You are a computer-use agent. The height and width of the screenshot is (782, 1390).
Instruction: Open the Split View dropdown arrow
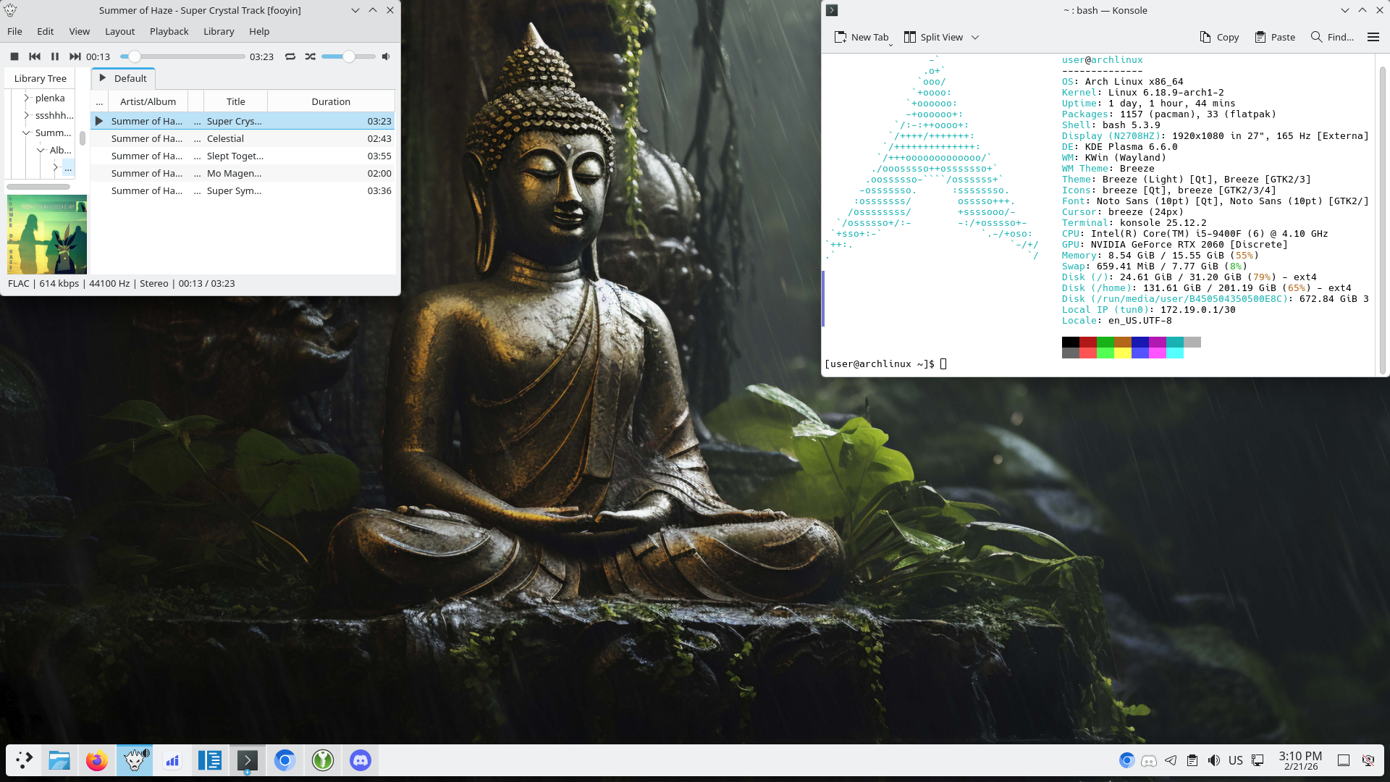point(975,37)
